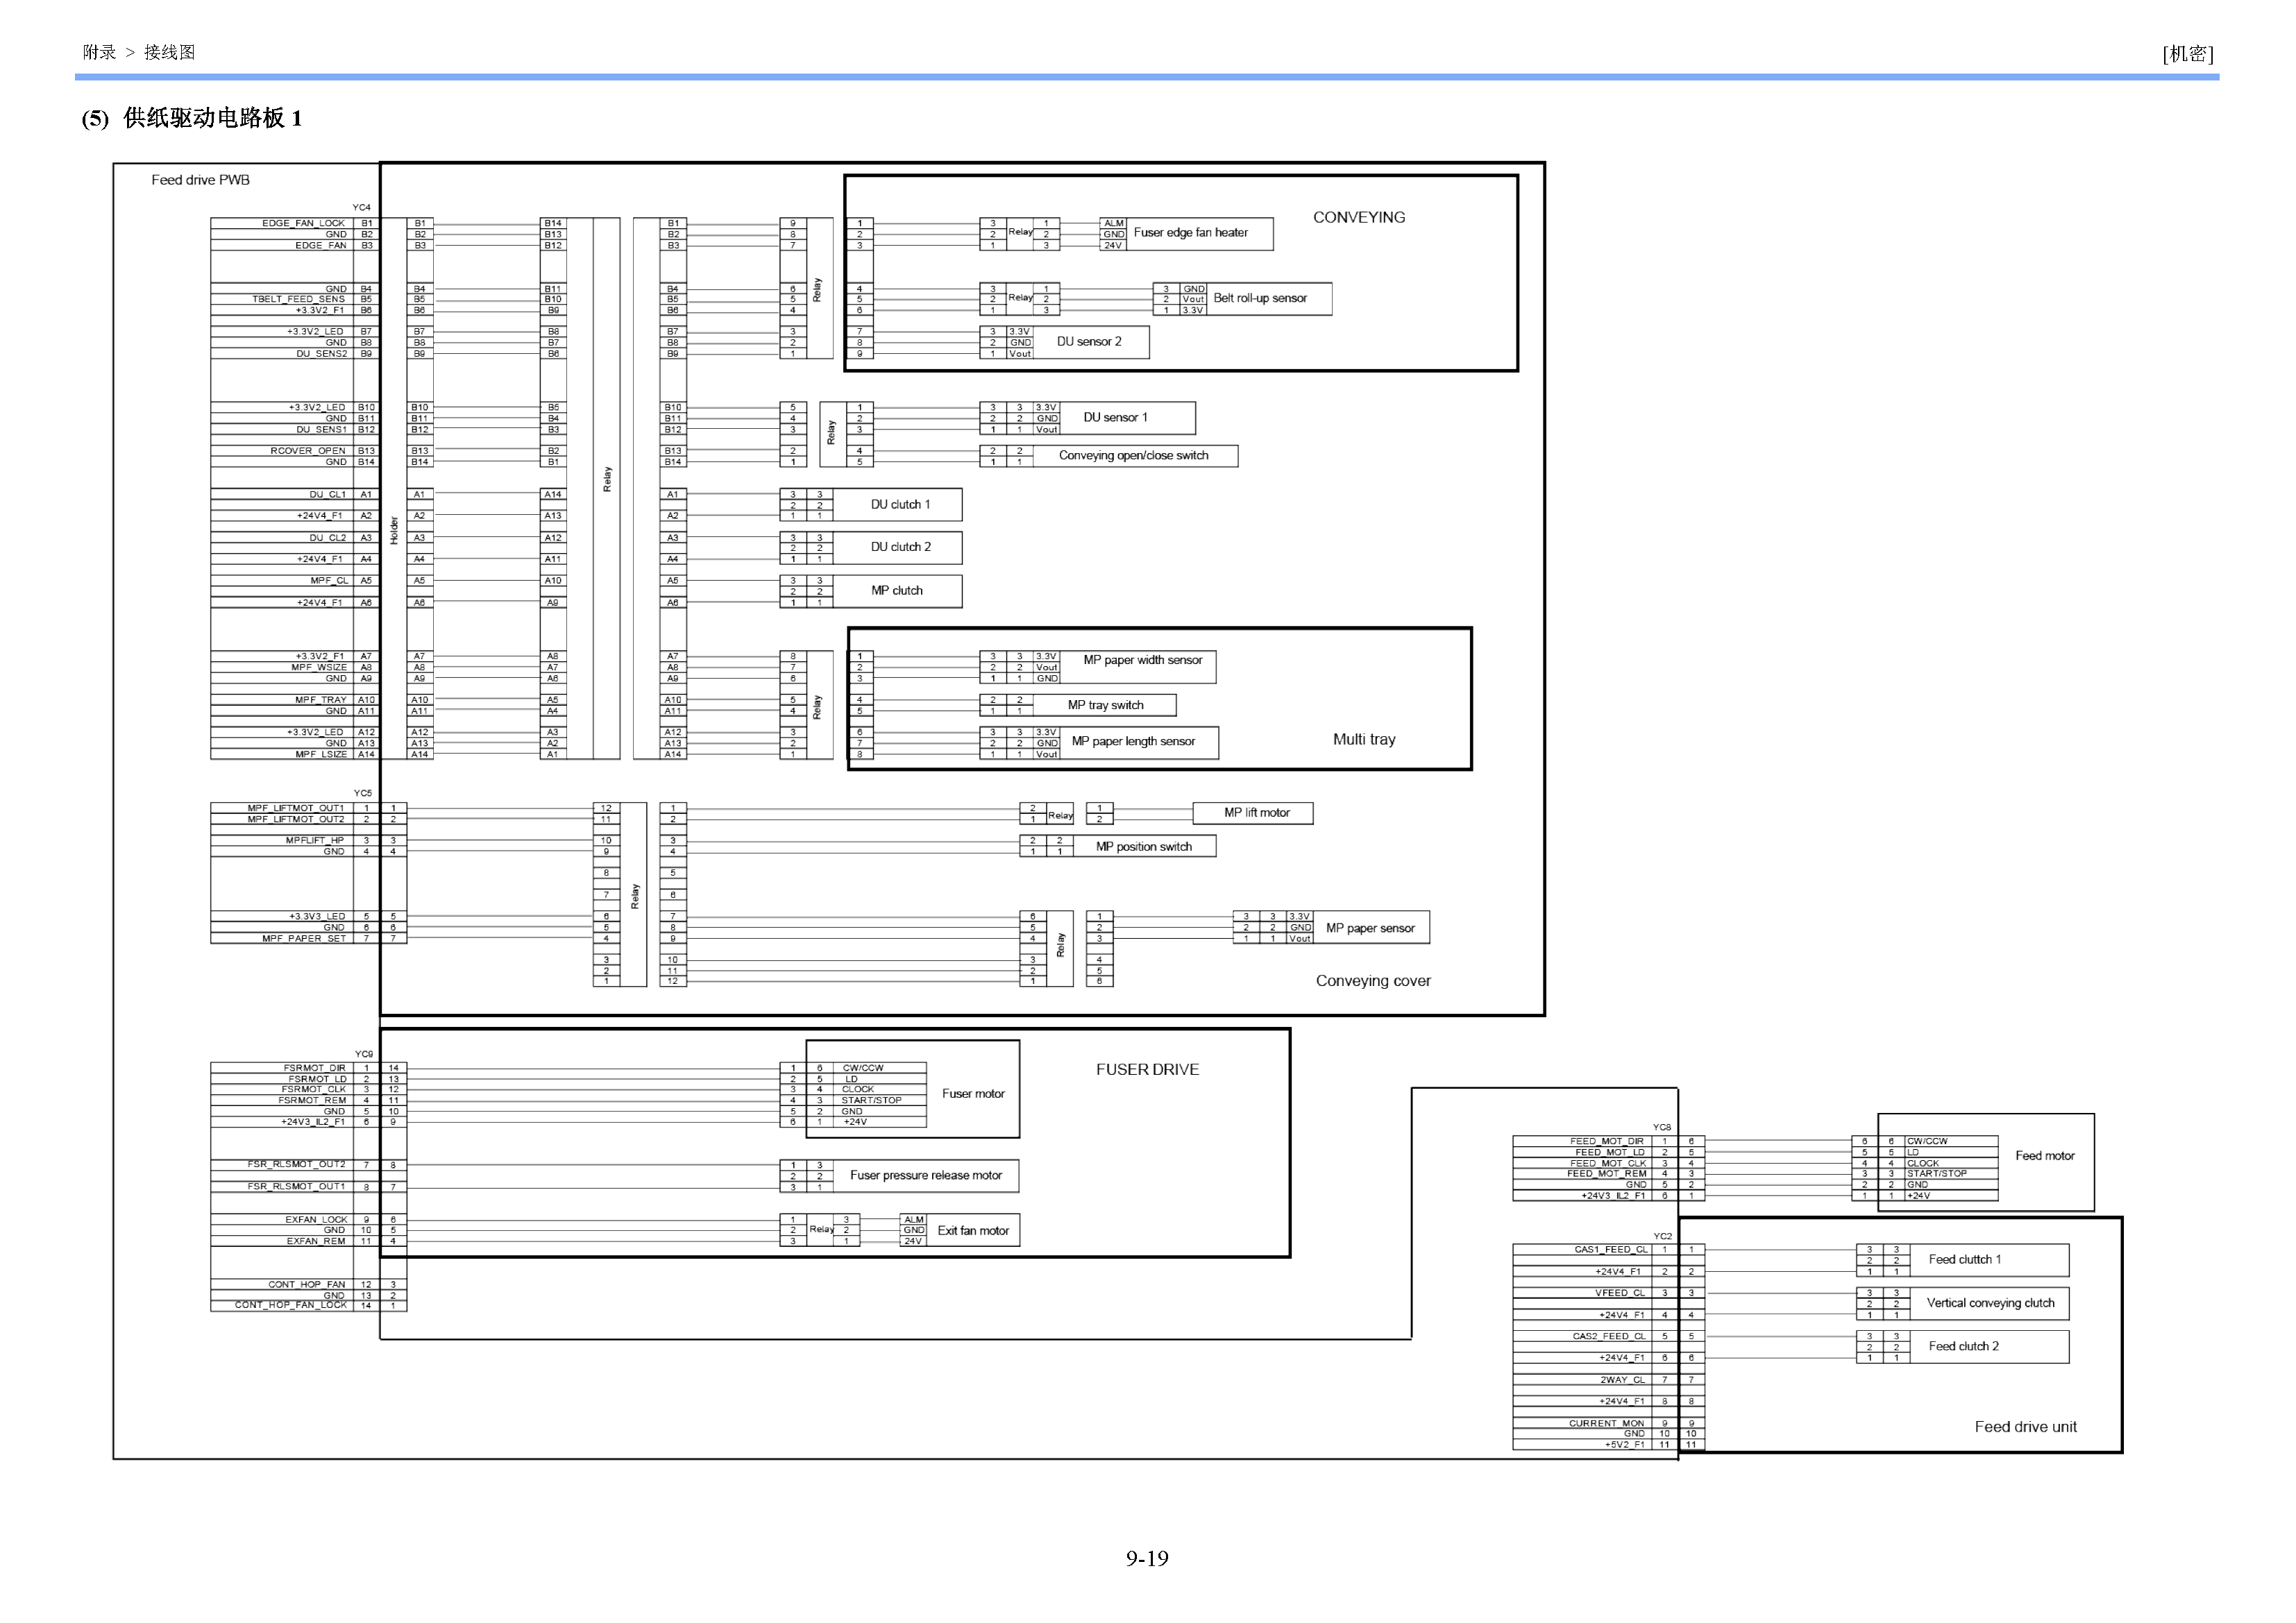The width and height of the screenshot is (2296, 1623).
Task: Click the 'MPF_CL' signal name
Action: point(329,581)
